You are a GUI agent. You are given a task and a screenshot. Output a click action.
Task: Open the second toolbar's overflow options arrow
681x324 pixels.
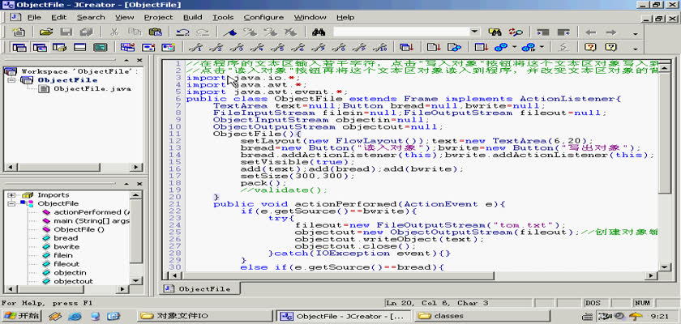click(x=636, y=48)
